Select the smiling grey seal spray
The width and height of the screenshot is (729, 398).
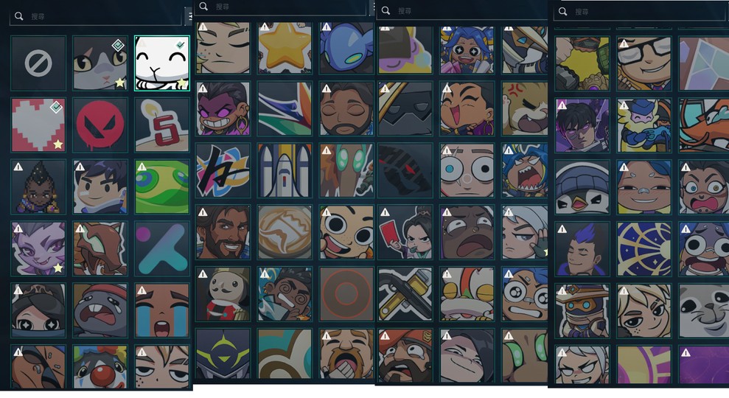[x=704, y=310]
